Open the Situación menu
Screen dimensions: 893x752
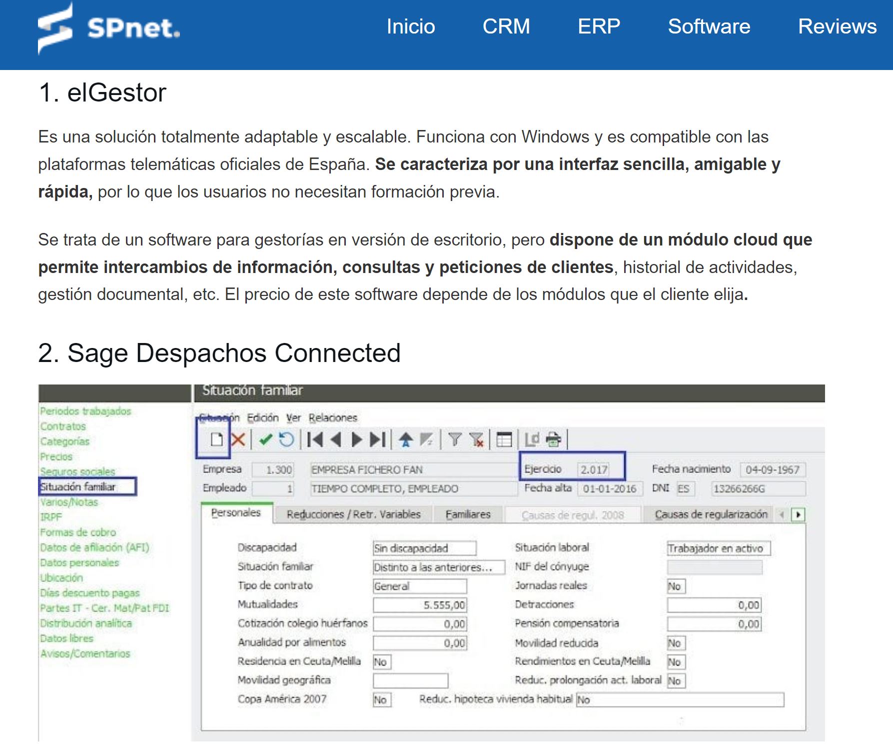click(219, 417)
